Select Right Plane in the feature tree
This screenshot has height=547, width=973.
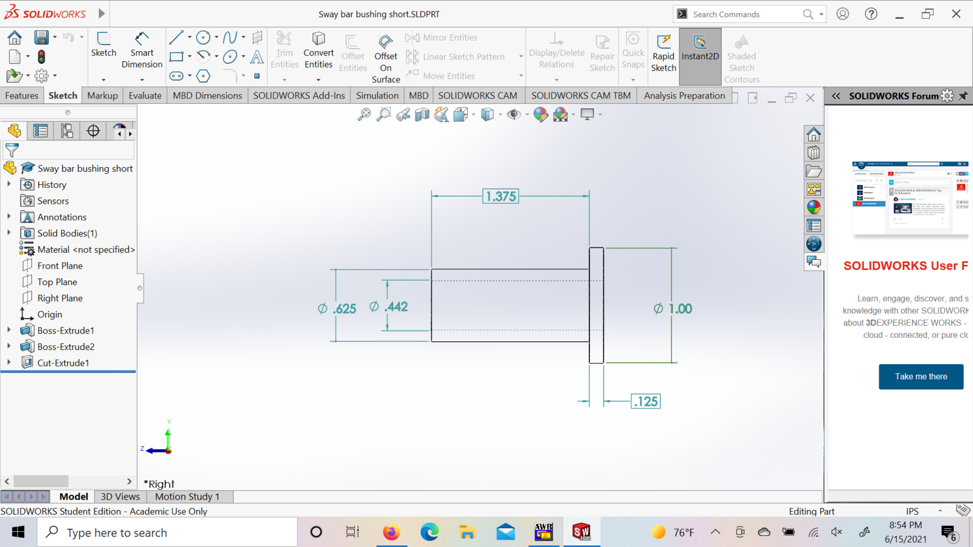click(60, 298)
